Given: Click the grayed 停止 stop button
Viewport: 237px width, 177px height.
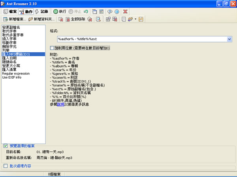Looking at the screenshot, I should [75, 11].
